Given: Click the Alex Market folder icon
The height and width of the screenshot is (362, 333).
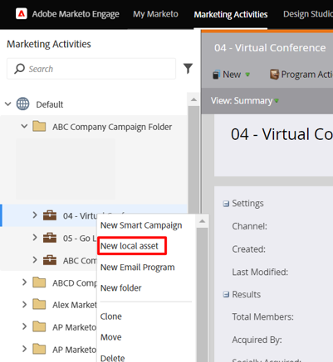Looking at the screenshot, I should [x=39, y=305].
